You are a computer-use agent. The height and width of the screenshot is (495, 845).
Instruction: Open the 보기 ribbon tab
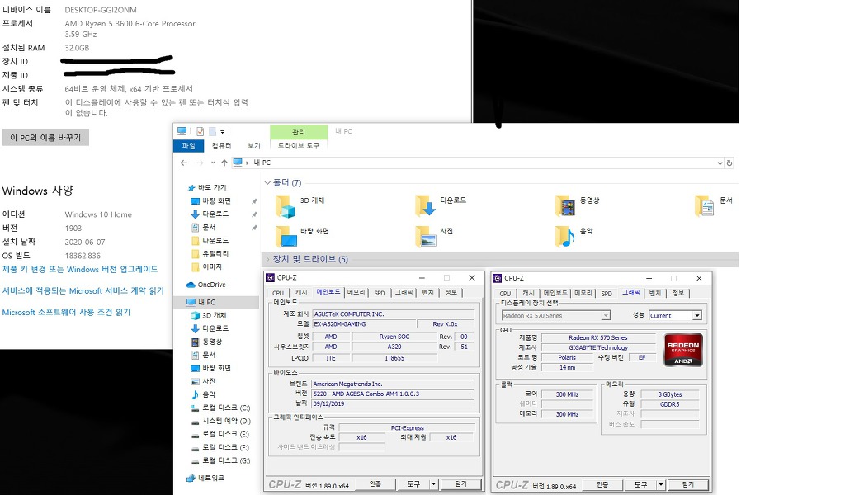(x=254, y=145)
